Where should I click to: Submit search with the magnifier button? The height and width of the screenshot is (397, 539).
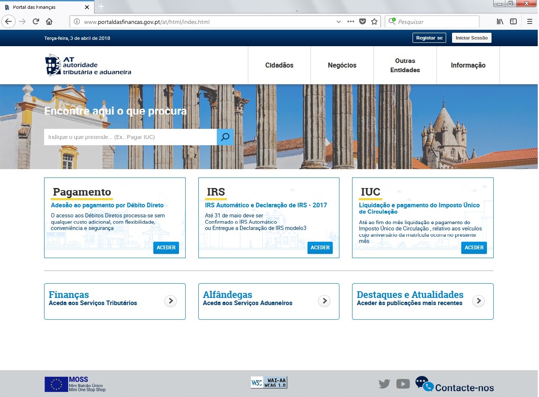(225, 137)
